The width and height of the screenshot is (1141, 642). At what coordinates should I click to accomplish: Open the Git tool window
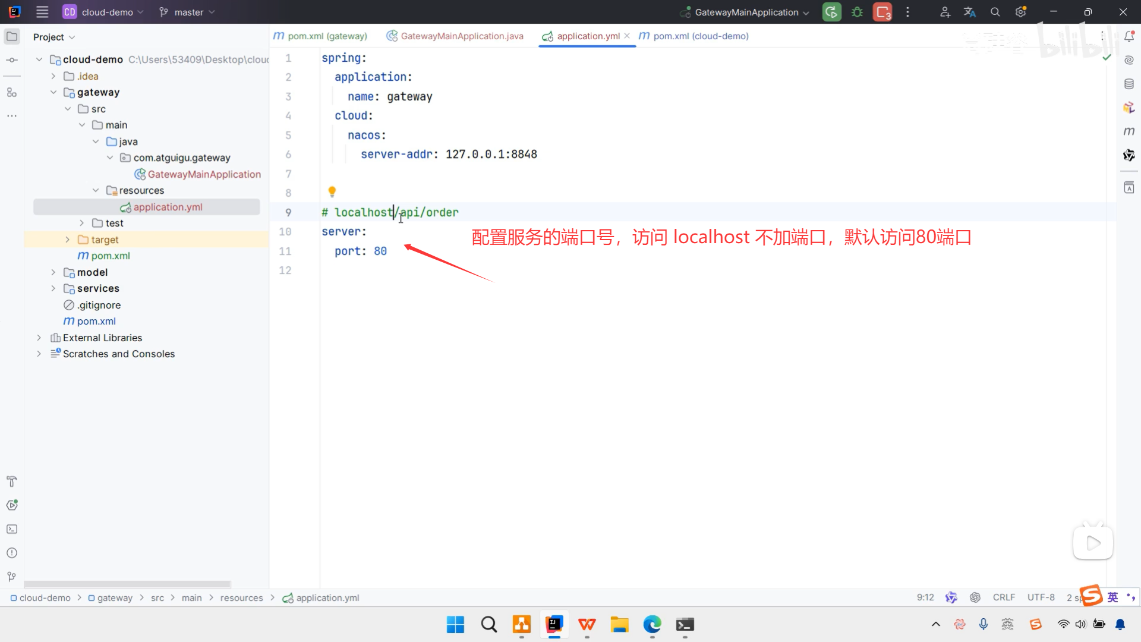point(12,577)
